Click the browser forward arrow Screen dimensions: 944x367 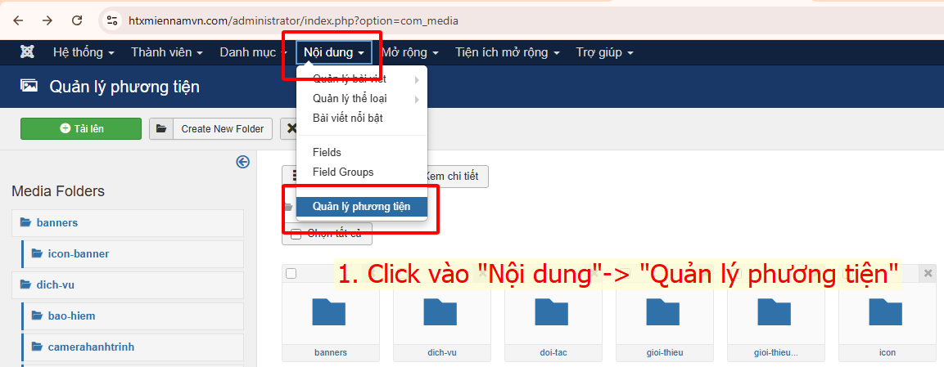pos(47,20)
